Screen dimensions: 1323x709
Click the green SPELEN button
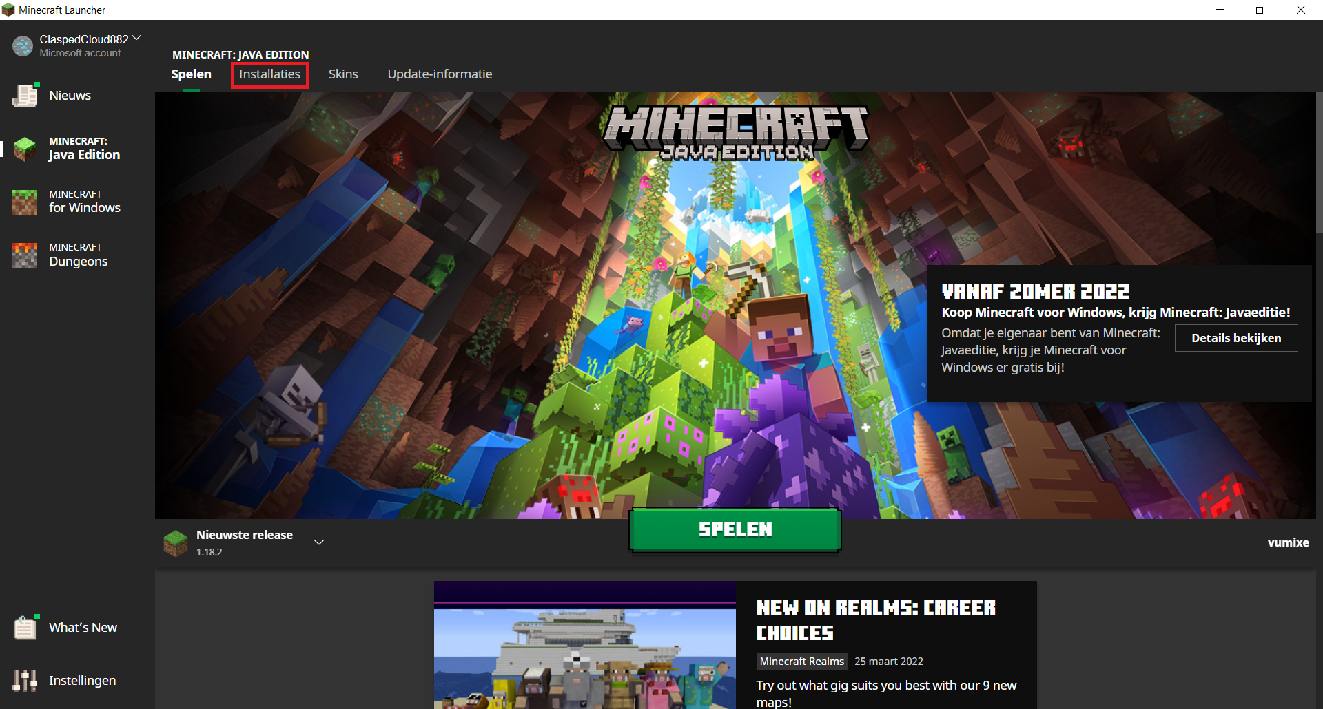pyautogui.click(x=734, y=529)
